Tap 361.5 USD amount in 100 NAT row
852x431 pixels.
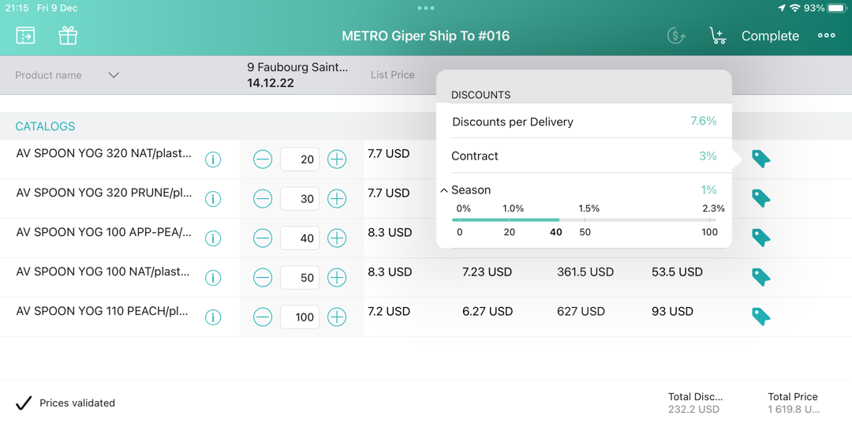point(585,272)
